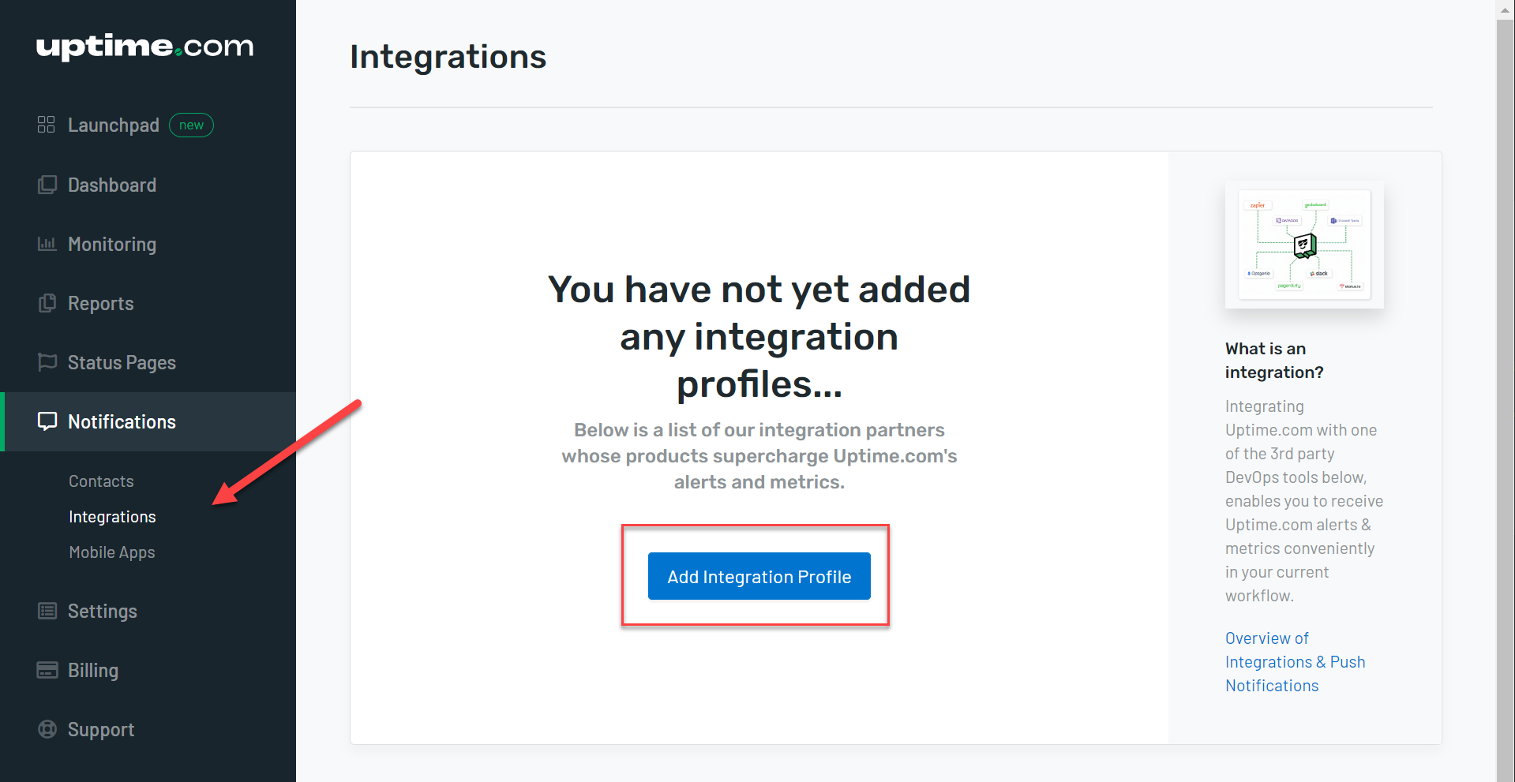1515x782 pixels.
Task: Click the integrations diagram thumbnail
Action: coord(1304,245)
